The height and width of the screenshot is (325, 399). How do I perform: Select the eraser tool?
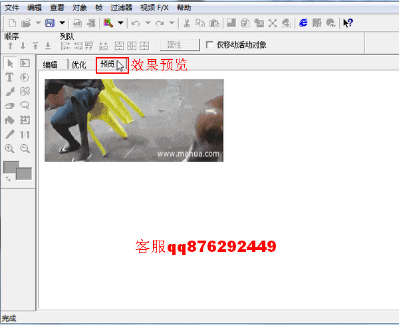click(x=10, y=106)
